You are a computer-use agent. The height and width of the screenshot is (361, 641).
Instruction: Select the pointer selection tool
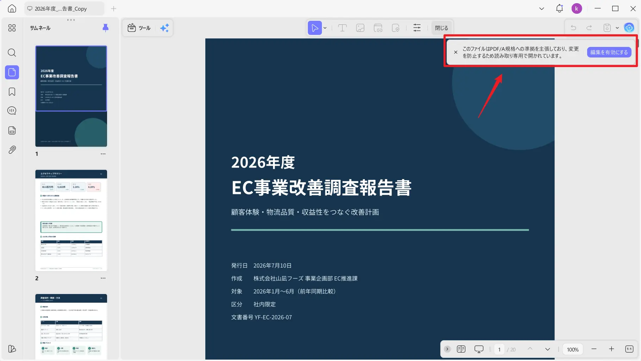pos(315,28)
